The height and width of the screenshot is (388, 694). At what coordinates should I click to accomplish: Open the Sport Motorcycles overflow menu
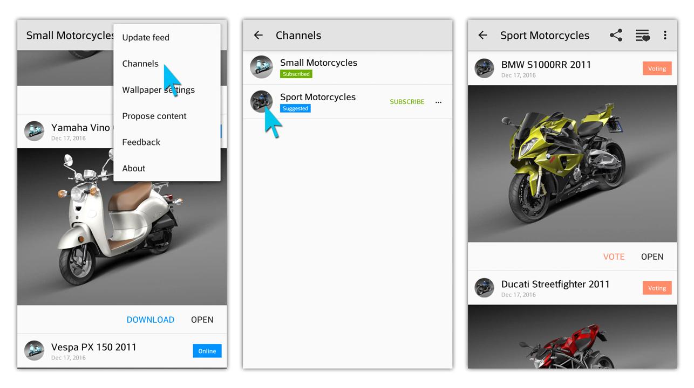[x=665, y=36]
